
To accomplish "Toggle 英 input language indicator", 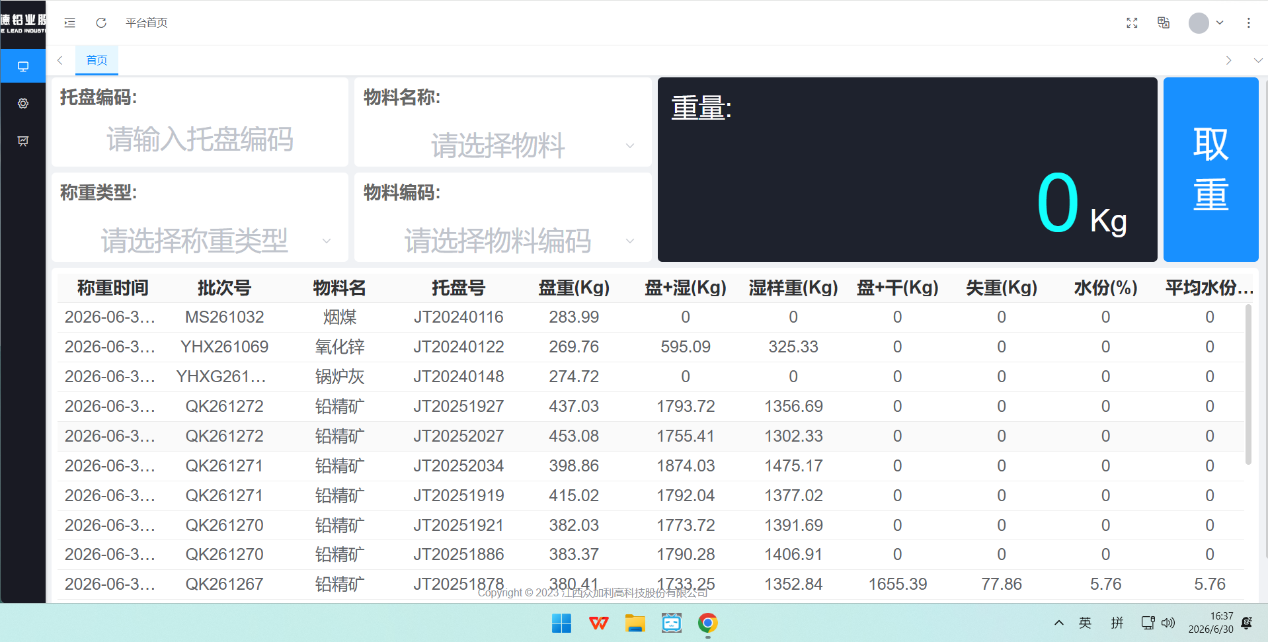I will coord(1085,623).
